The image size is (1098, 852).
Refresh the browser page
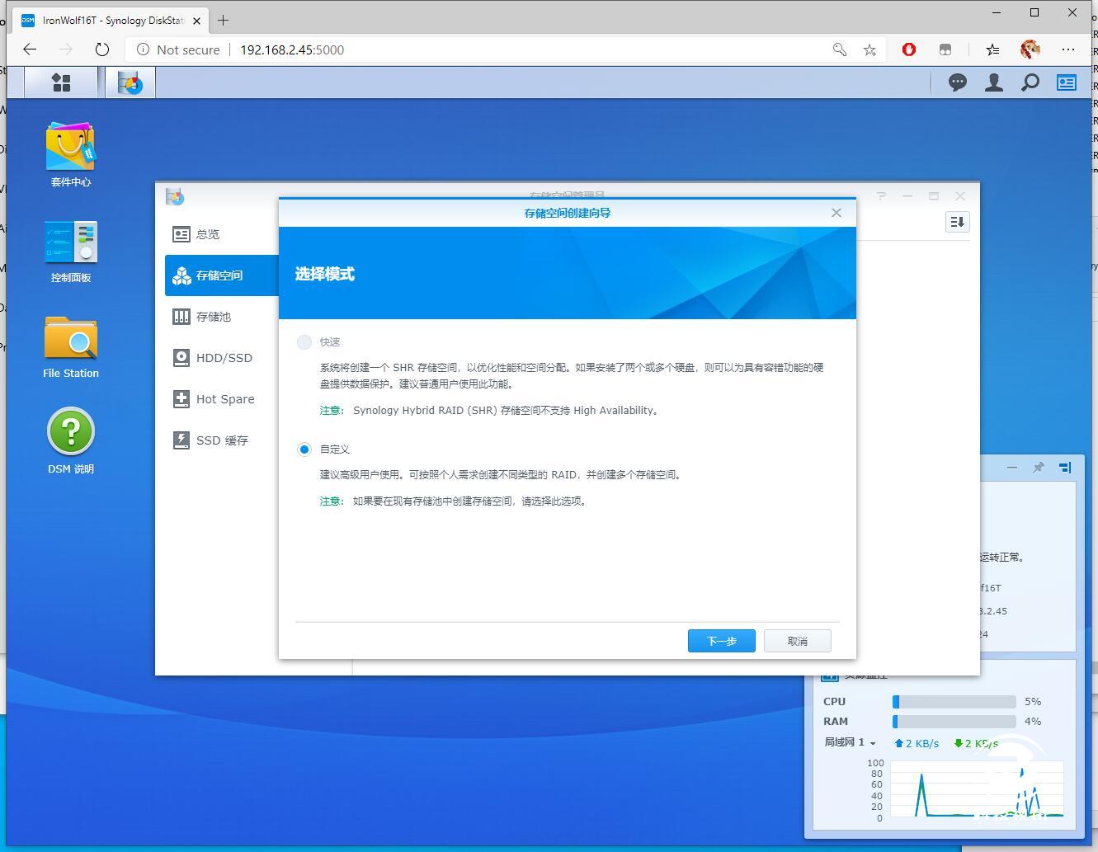tap(102, 49)
